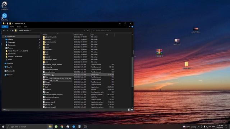Open recent locations dropdown arrow
230x129 pixels.
(10, 30)
